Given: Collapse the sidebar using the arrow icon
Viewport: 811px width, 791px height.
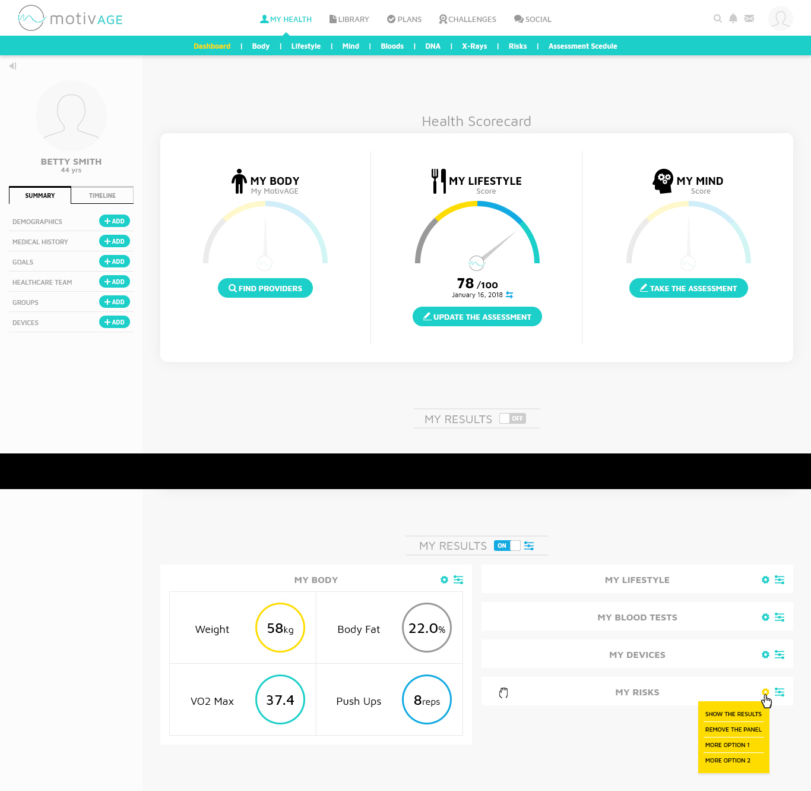Looking at the screenshot, I should pyautogui.click(x=12, y=66).
